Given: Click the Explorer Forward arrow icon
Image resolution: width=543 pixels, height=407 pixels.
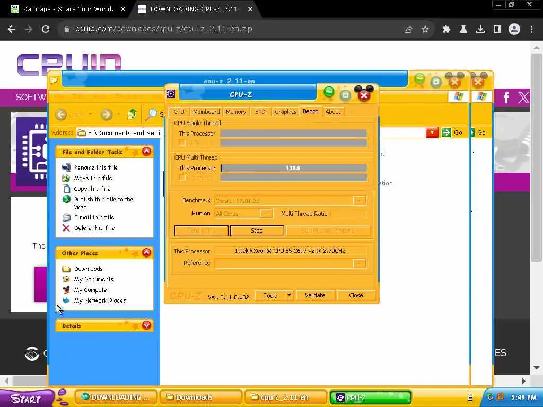Looking at the screenshot, I should (x=107, y=114).
